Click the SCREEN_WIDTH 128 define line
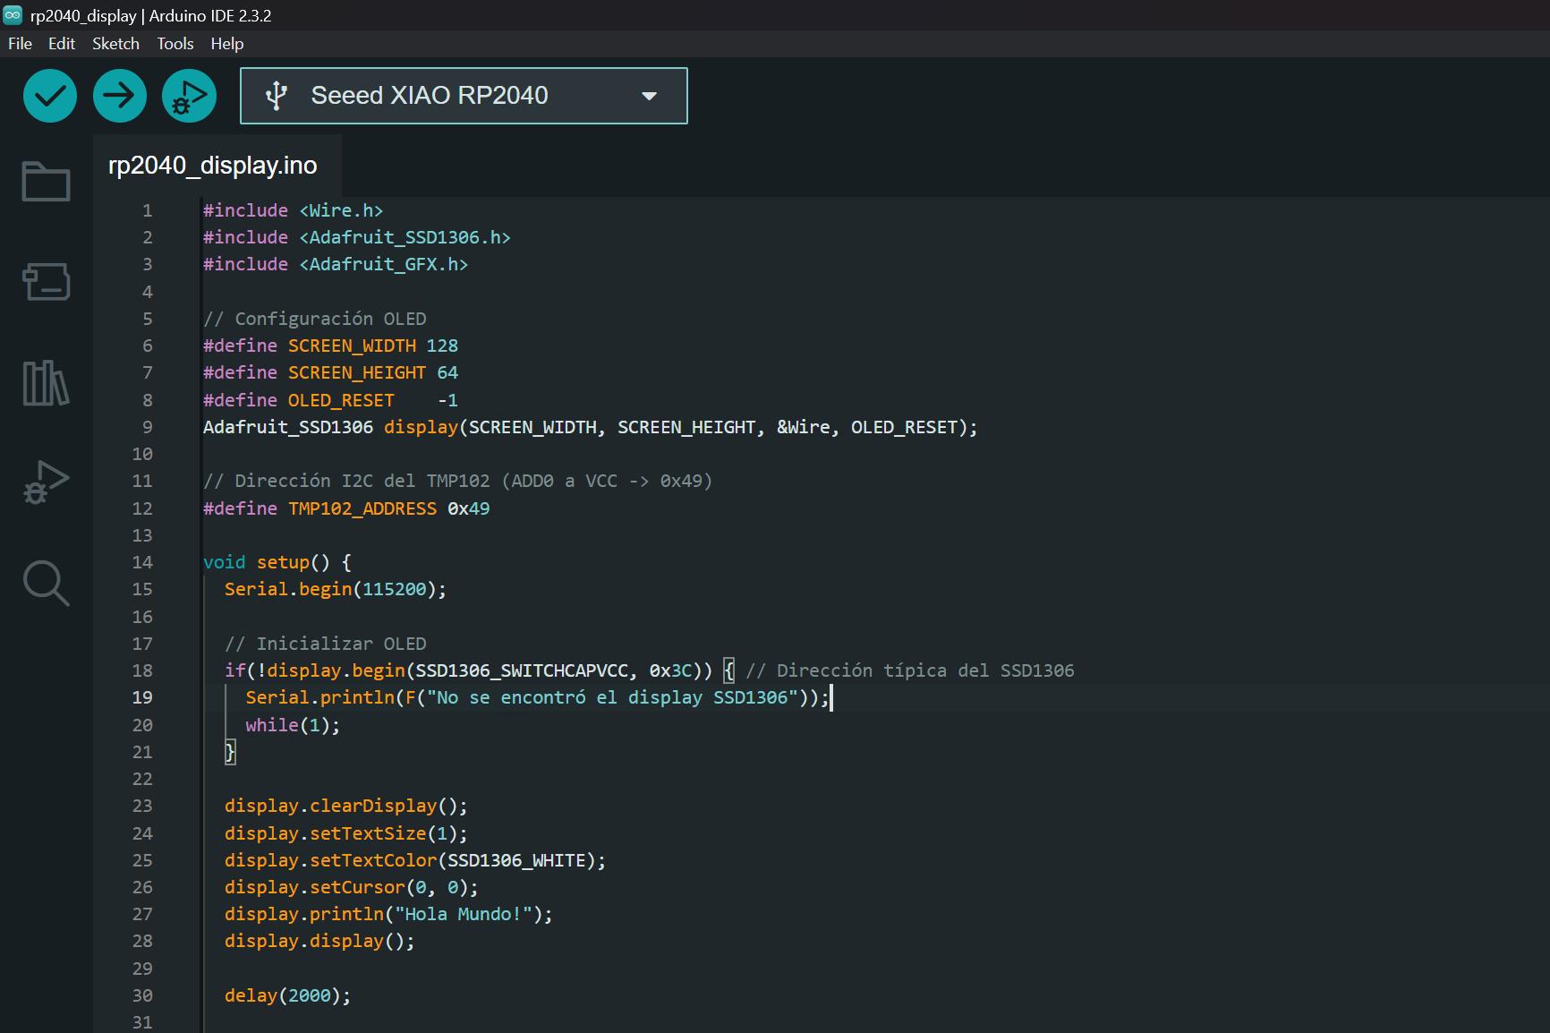 (x=330, y=346)
